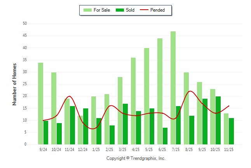Select the tallest For Sale bar for 7/25
Image resolution: width=251 pixels, height=168 pixels.
173,88
